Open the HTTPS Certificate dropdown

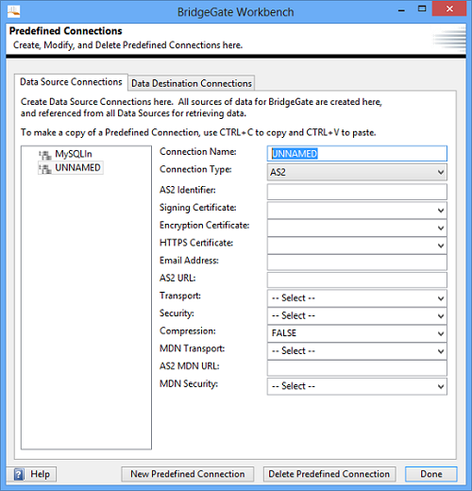(357, 245)
